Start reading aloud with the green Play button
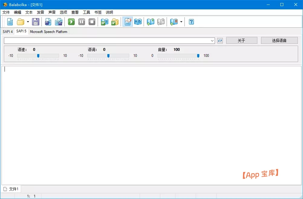Image resolution: width=303 pixels, height=199 pixels. [71, 22]
